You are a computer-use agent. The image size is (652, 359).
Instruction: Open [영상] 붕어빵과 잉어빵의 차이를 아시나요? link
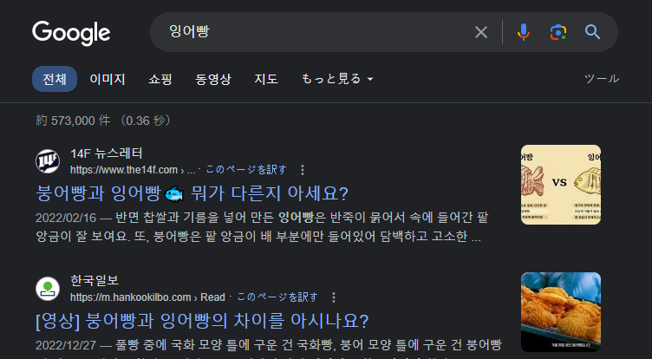coord(202,321)
